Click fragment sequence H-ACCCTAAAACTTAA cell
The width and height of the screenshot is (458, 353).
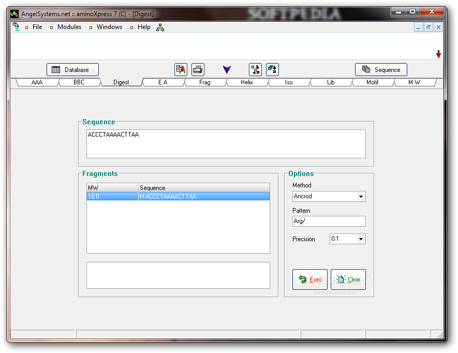204,196
